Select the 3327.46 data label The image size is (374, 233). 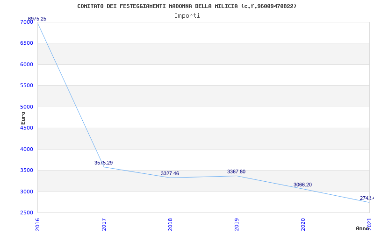[170, 173]
